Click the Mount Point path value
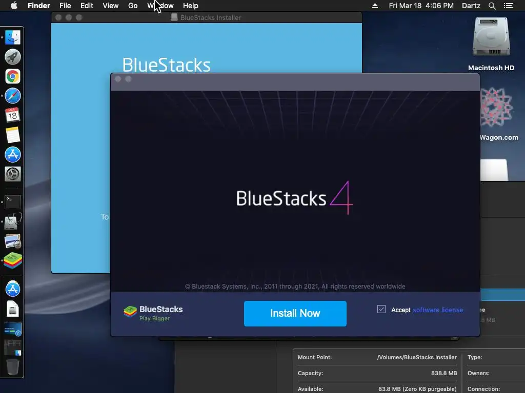The width and height of the screenshot is (525, 393). (417, 357)
